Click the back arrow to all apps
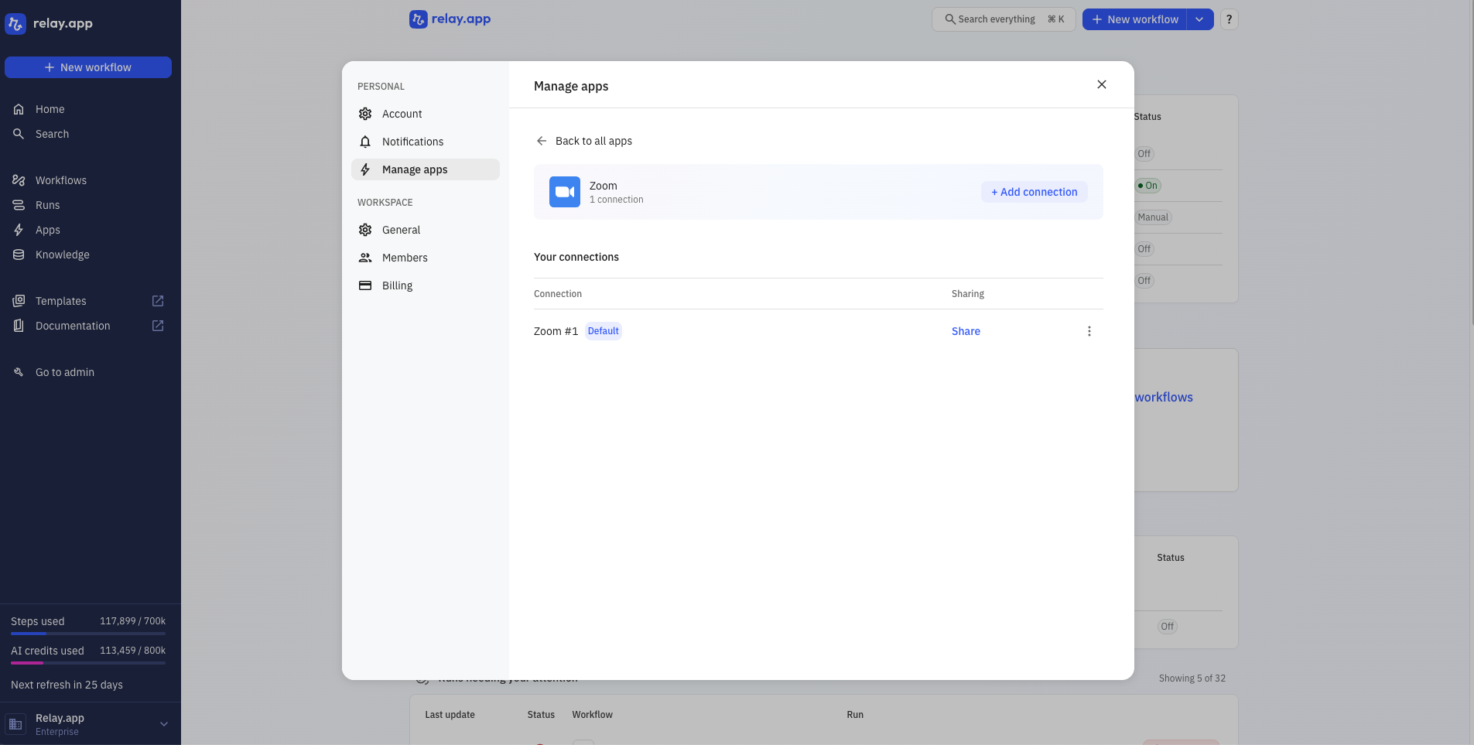The width and height of the screenshot is (1474, 745). pos(542,141)
